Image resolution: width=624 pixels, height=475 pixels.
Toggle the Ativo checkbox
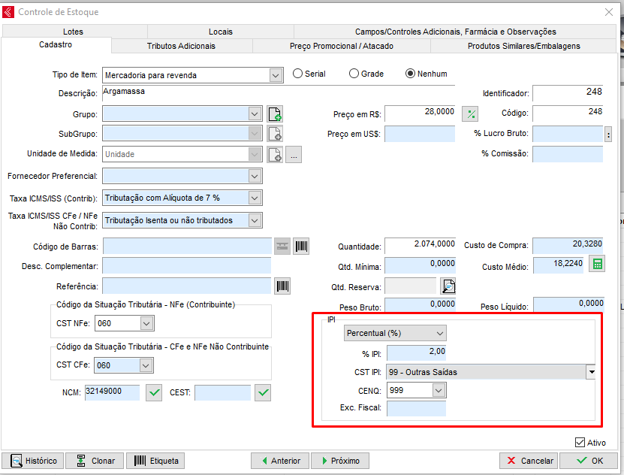pyautogui.click(x=580, y=443)
